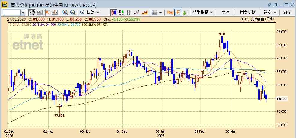The image size is (296, 138).
Task: Click the 100-SMA legend label
Action: tap(95, 24)
